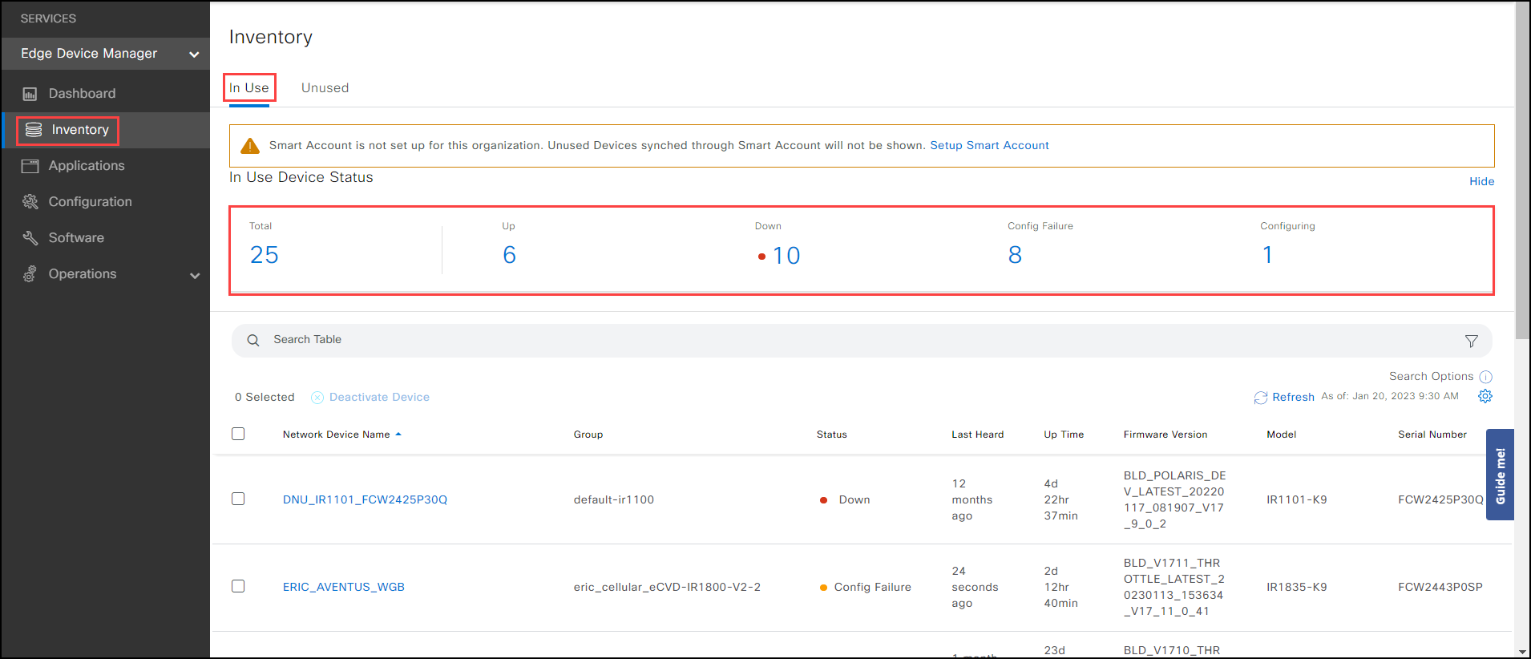Click serial number FCW2443P0SP
Image resolution: width=1531 pixels, height=659 pixels.
(x=1440, y=588)
